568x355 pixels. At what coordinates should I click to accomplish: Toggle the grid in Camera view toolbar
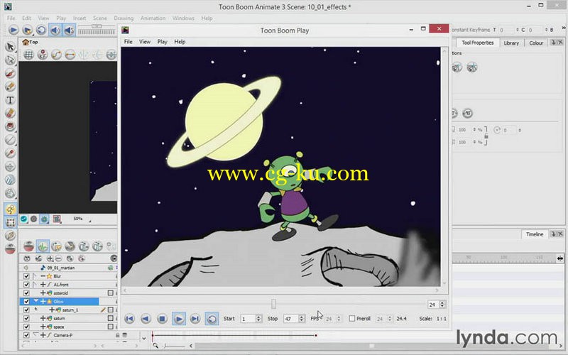pos(28,55)
